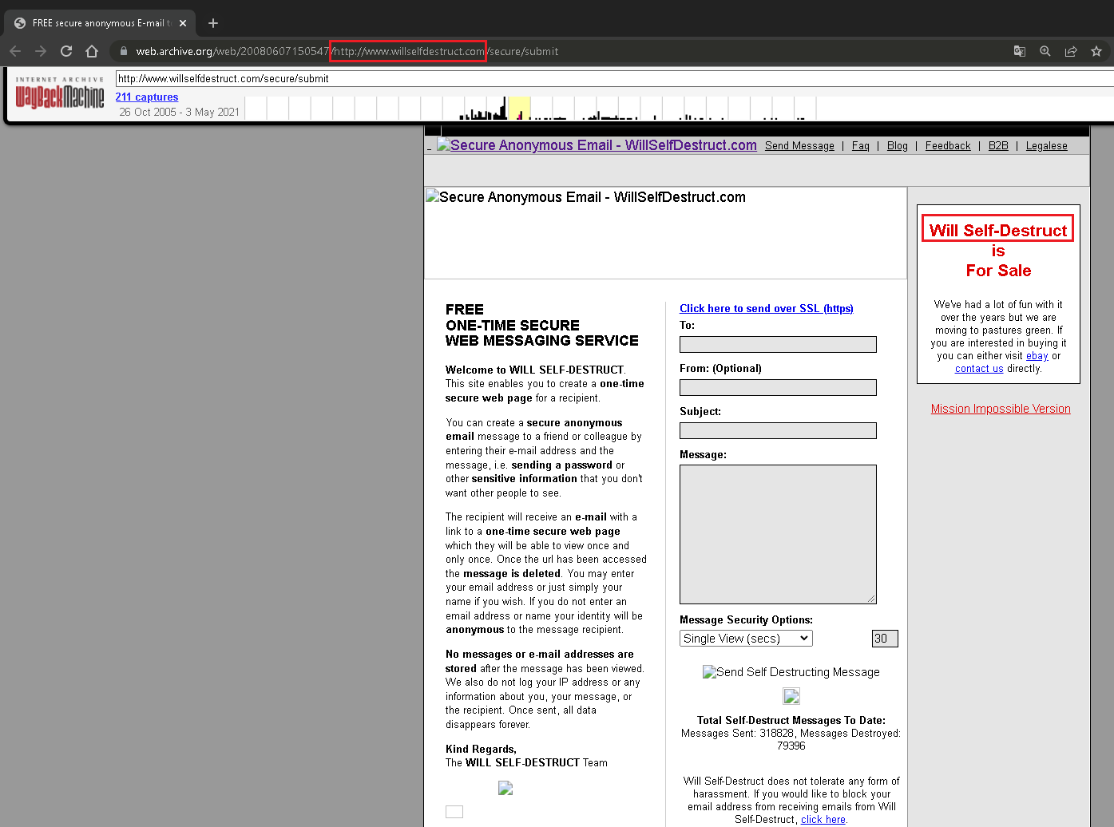
Task: Close the FREE secure anonymous E-mail tab
Action: click(x=183, y=23)
